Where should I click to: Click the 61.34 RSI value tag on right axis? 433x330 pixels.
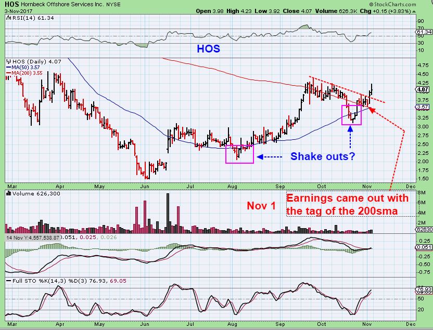coord(423,32)
